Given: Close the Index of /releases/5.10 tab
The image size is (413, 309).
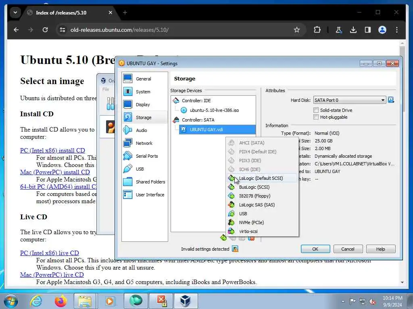Looking at the screenshot, I should coord(111,12).
